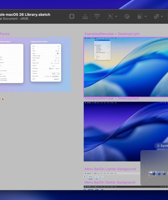
Task: Click the Apple logo in the Light example menubar
Action: 85,38
